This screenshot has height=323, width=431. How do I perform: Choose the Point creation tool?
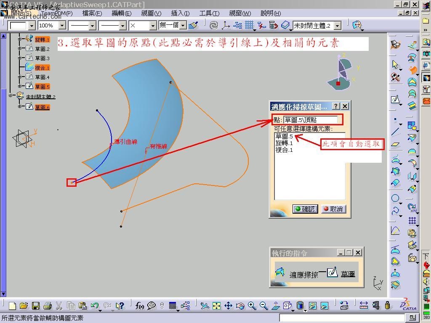395,120
